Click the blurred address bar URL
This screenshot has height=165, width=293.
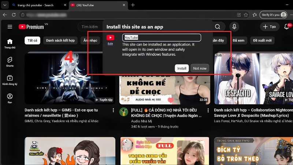[x=47, y=15]
